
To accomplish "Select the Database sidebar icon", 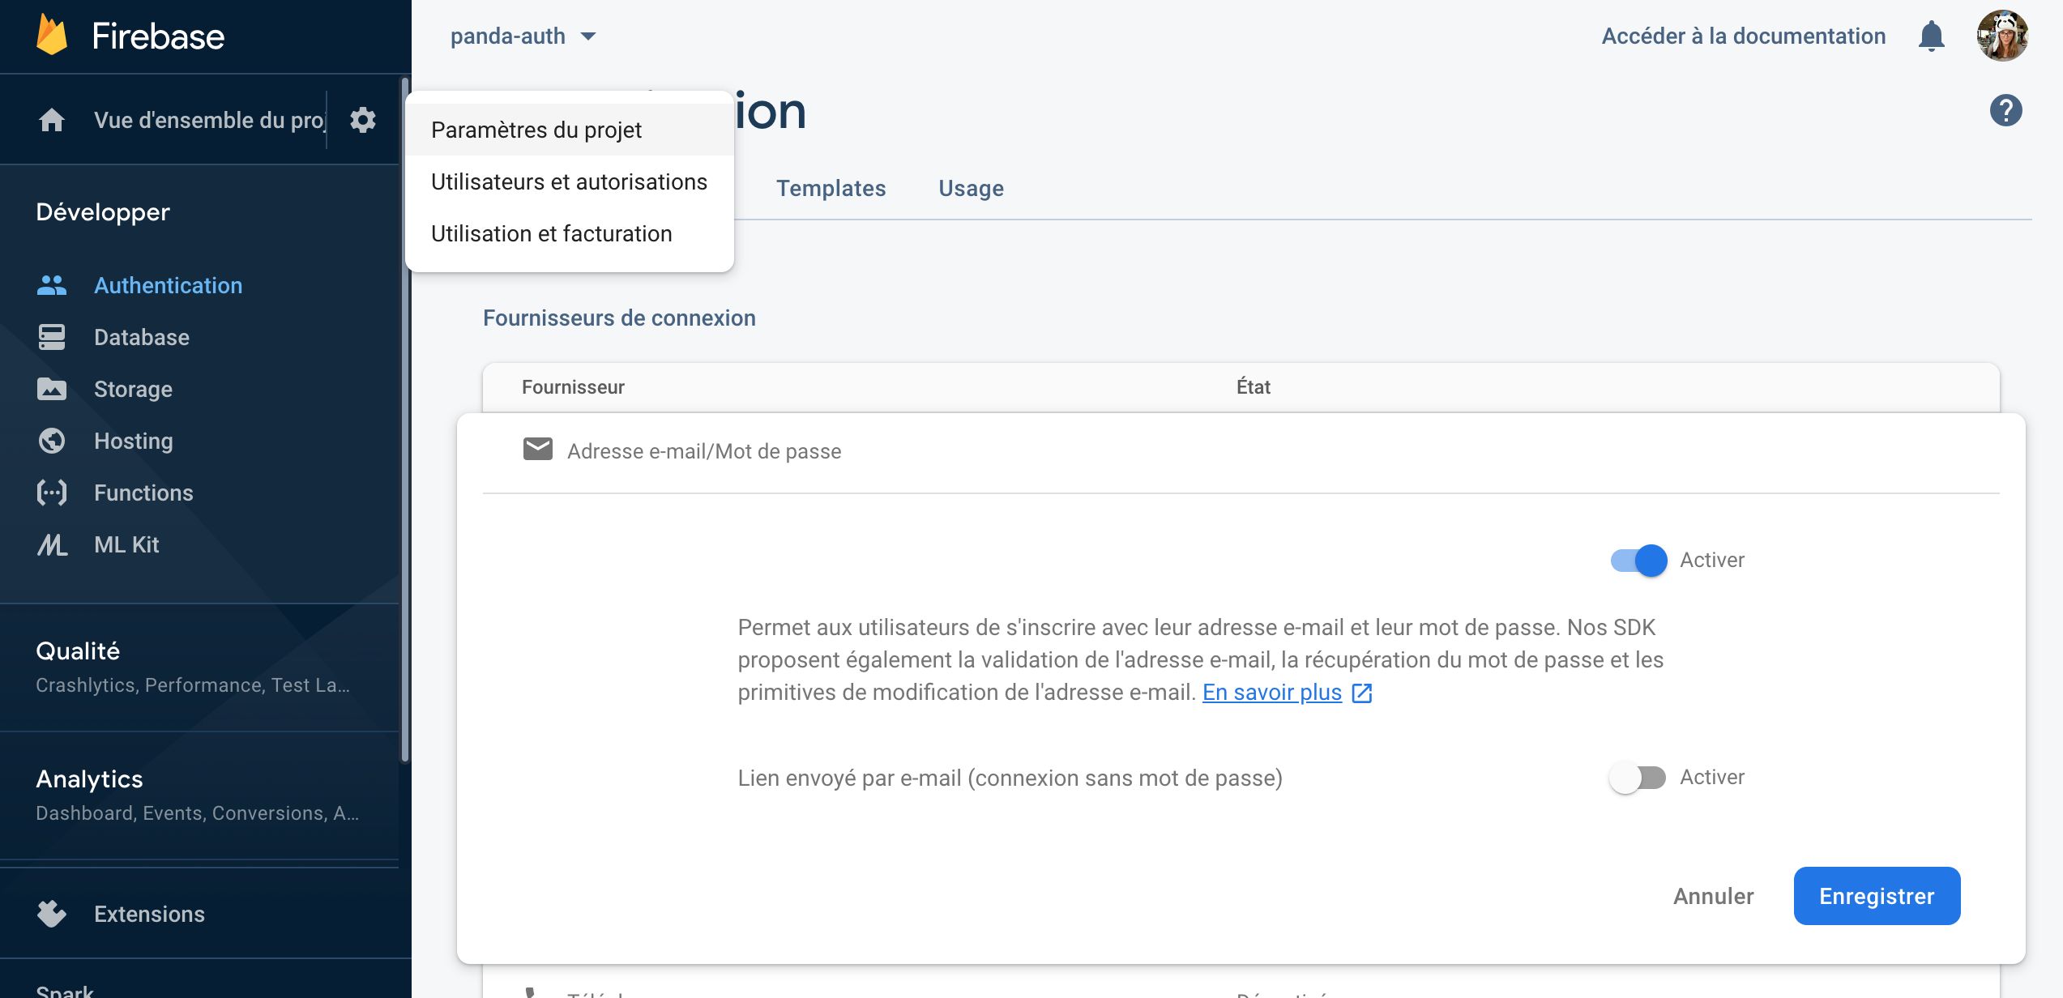I will 53,337.
